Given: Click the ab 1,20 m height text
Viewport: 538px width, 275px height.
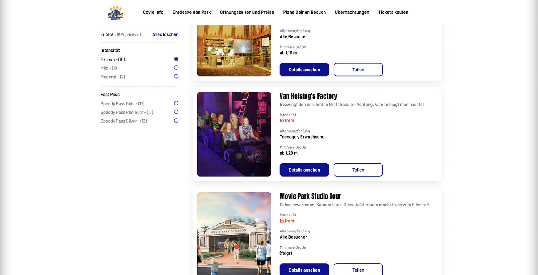Looking at the screenshot, I should tap(289, 153).
